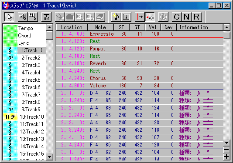This screenshot has width=233, height=163.
Task: Click the grayed circular symbol icon
Action: 163,17
